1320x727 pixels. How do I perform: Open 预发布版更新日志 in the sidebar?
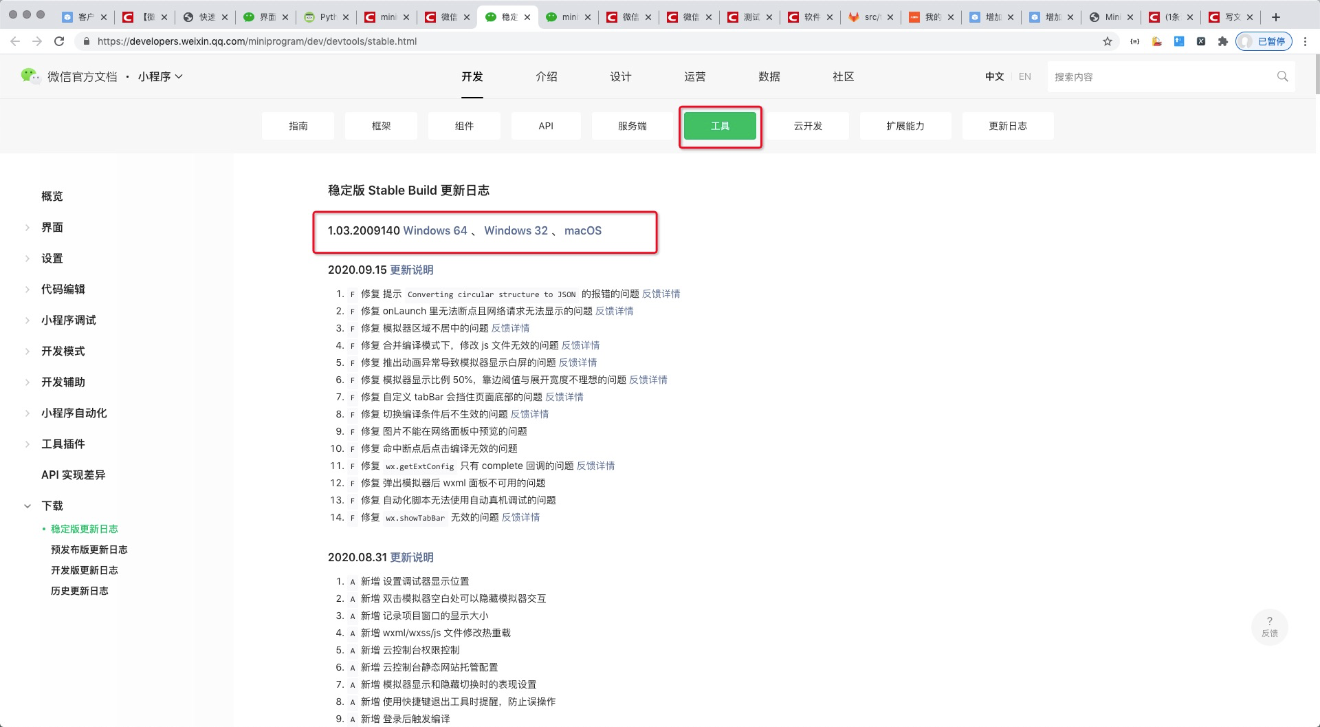(89, 550)
